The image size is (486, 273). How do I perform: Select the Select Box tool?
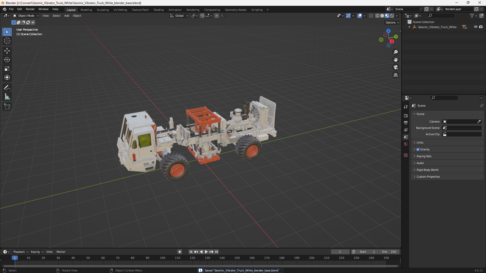point(7,32)
